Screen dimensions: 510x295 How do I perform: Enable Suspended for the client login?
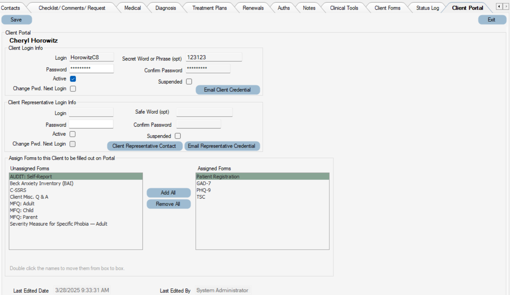[x=189, y=81]
